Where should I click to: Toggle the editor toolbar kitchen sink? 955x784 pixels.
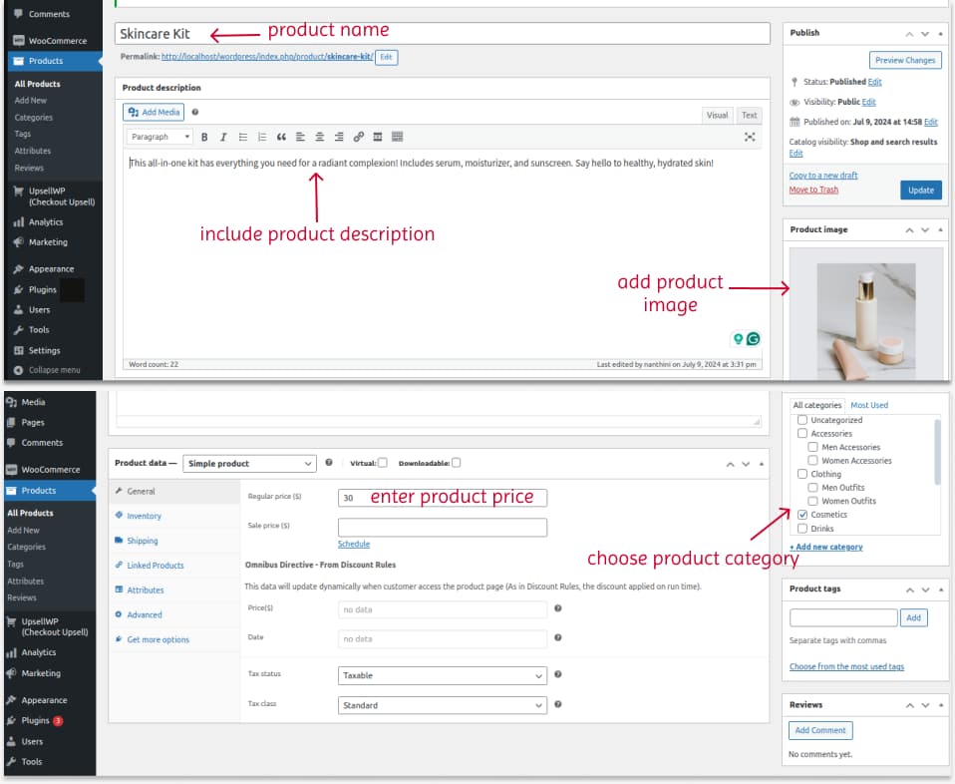coord(397,138)
